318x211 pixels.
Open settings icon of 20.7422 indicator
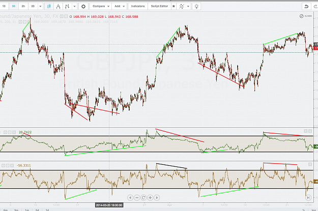(x=10, y=132)
